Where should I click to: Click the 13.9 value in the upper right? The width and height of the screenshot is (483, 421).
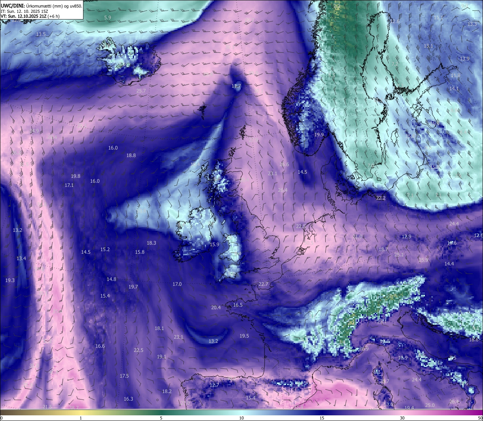tap(465, 59)
